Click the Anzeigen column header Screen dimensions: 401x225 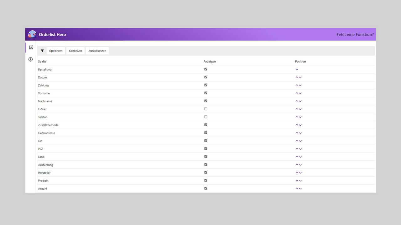tap(210, 62)
